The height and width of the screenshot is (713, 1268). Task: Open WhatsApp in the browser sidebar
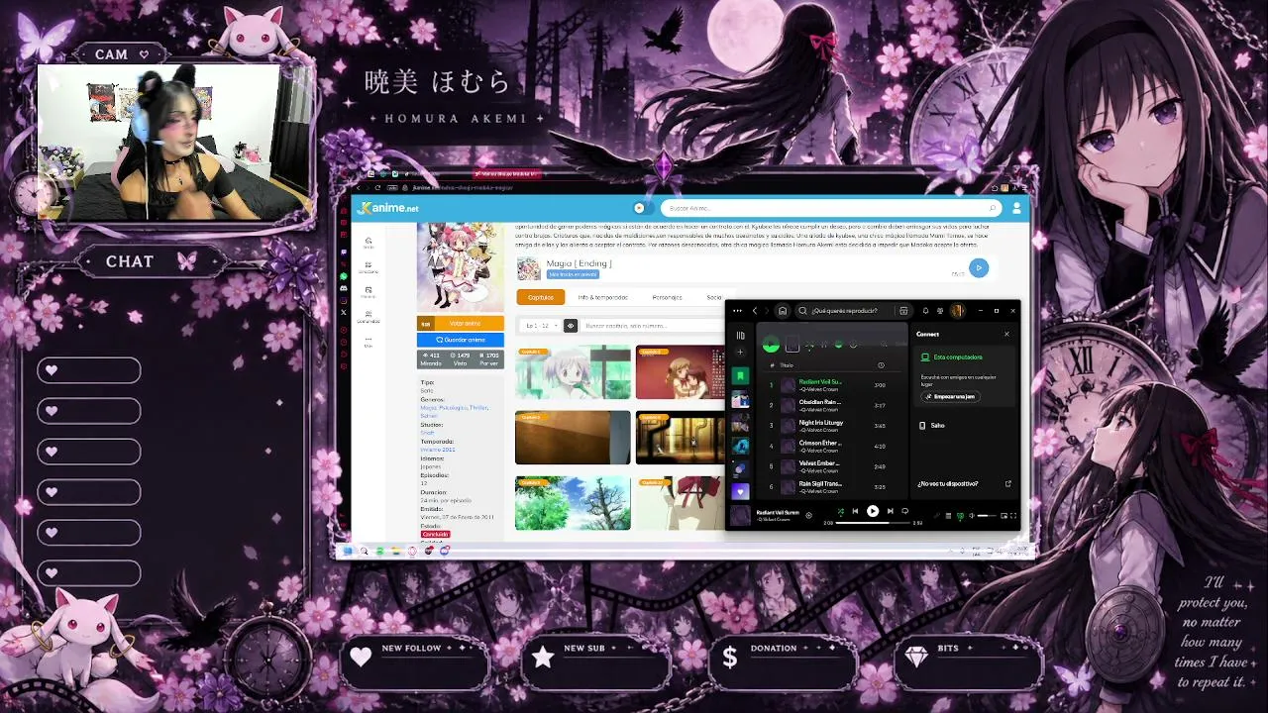point(344,275)
